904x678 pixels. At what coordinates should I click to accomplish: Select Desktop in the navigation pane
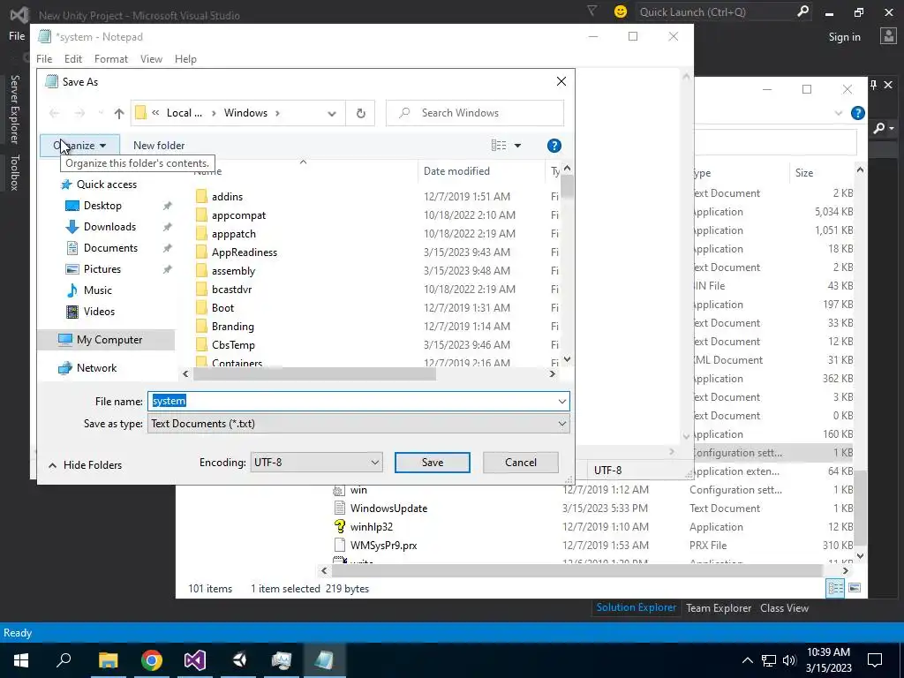102,206
